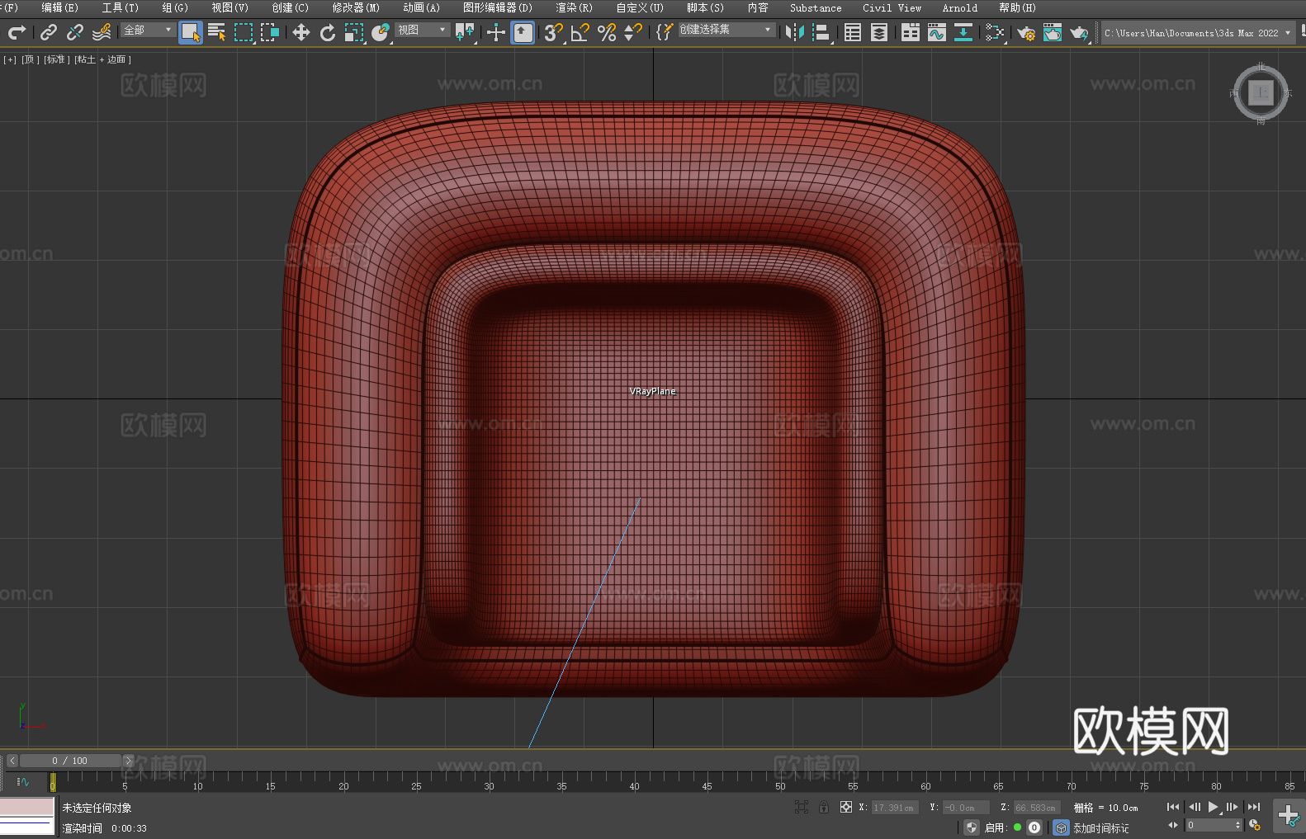Open Render Setup teapot icon

(1026, 32)
